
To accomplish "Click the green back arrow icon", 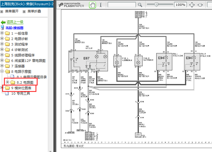I will click(3, 22).
